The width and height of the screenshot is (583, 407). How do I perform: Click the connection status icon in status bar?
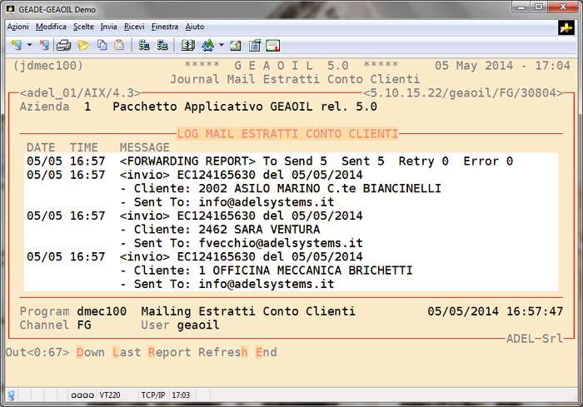pyautogui.click(x=12, y=395)
